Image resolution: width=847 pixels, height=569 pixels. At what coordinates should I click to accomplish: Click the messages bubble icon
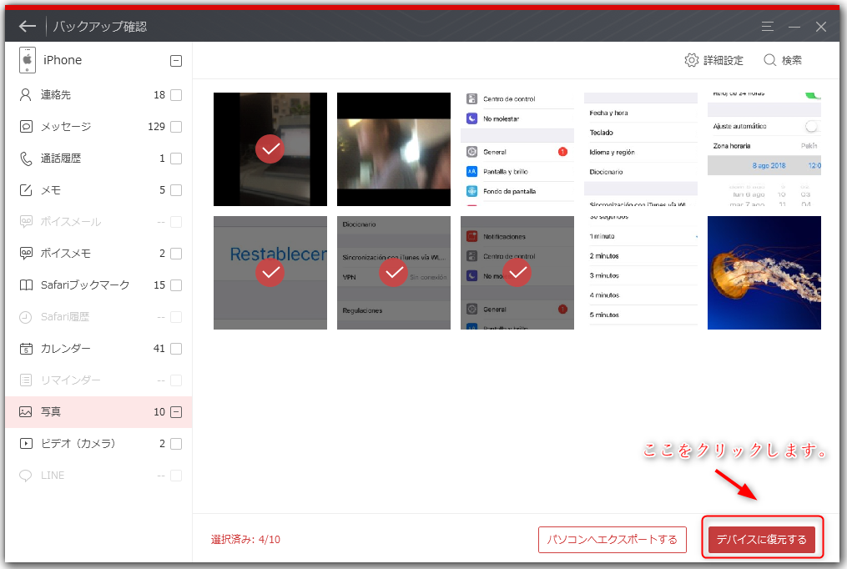click(x=25, y=126)
